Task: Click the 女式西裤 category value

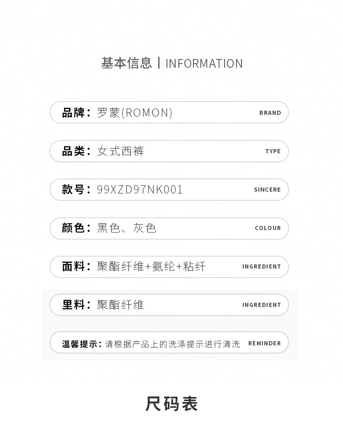Action: (x=121, y=151)
